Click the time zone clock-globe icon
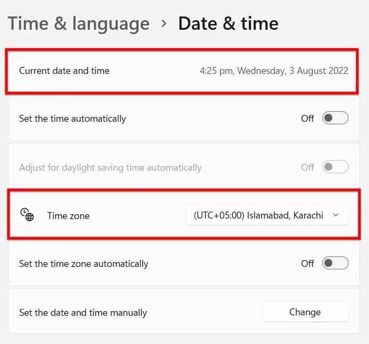 point(27,214)
